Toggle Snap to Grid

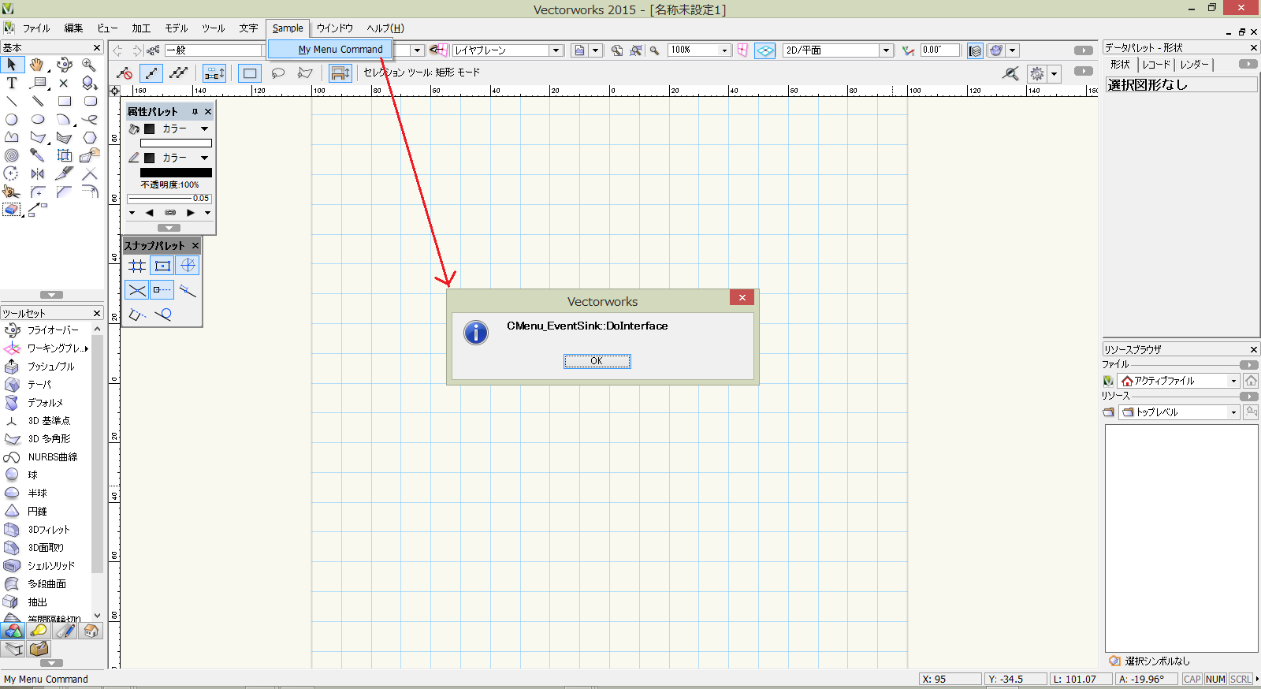137,266
